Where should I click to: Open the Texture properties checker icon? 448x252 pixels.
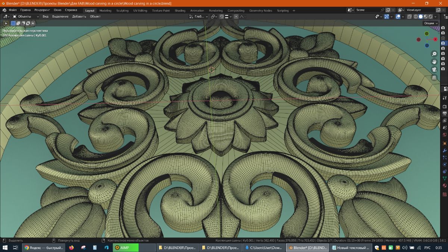pos(445,194)
